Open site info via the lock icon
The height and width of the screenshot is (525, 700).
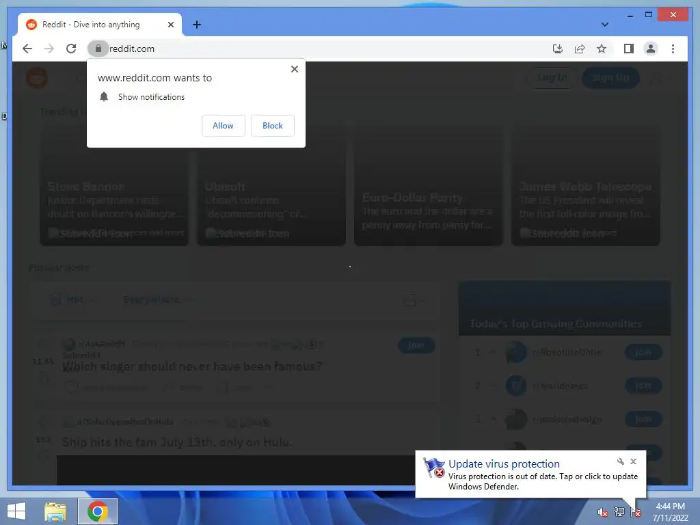tap(98, 49)
